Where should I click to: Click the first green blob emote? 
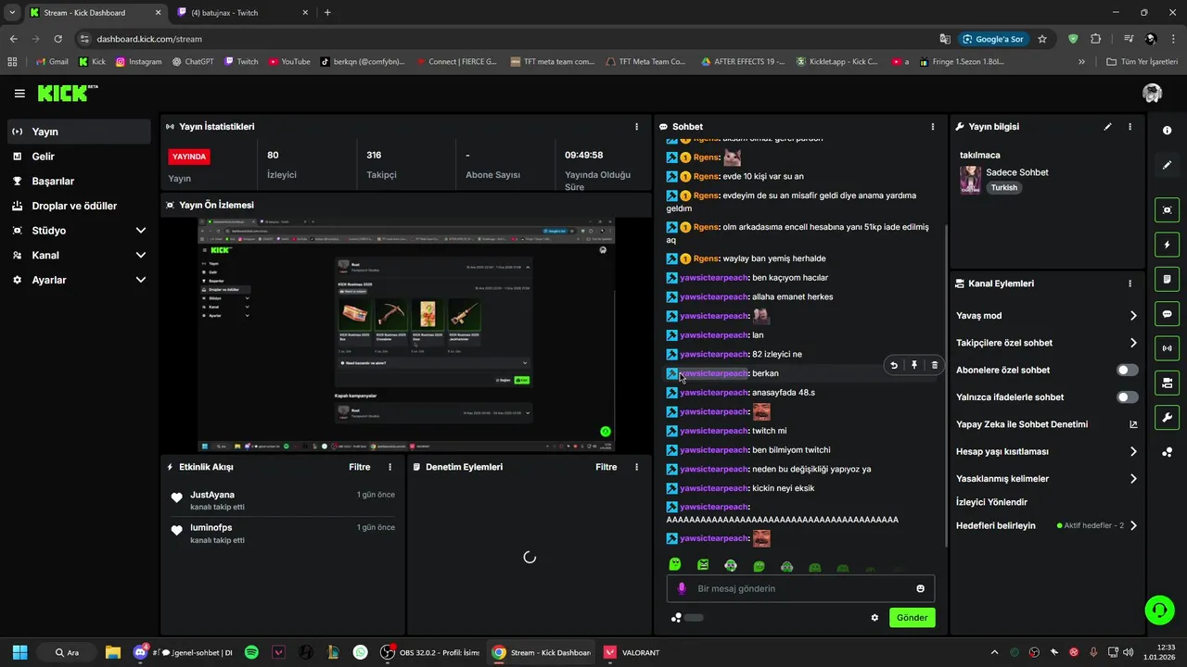(675, 565)
